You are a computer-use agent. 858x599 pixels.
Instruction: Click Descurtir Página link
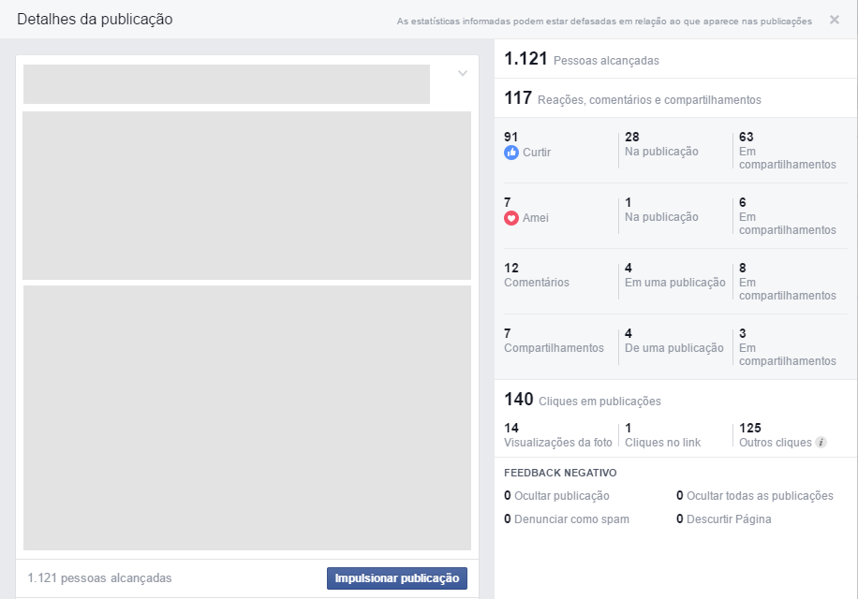731,519
